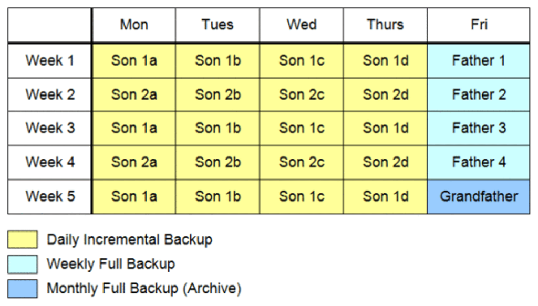Click Son 2d in the Week 4 row
538x306 pixels.
tap(385, 162)
